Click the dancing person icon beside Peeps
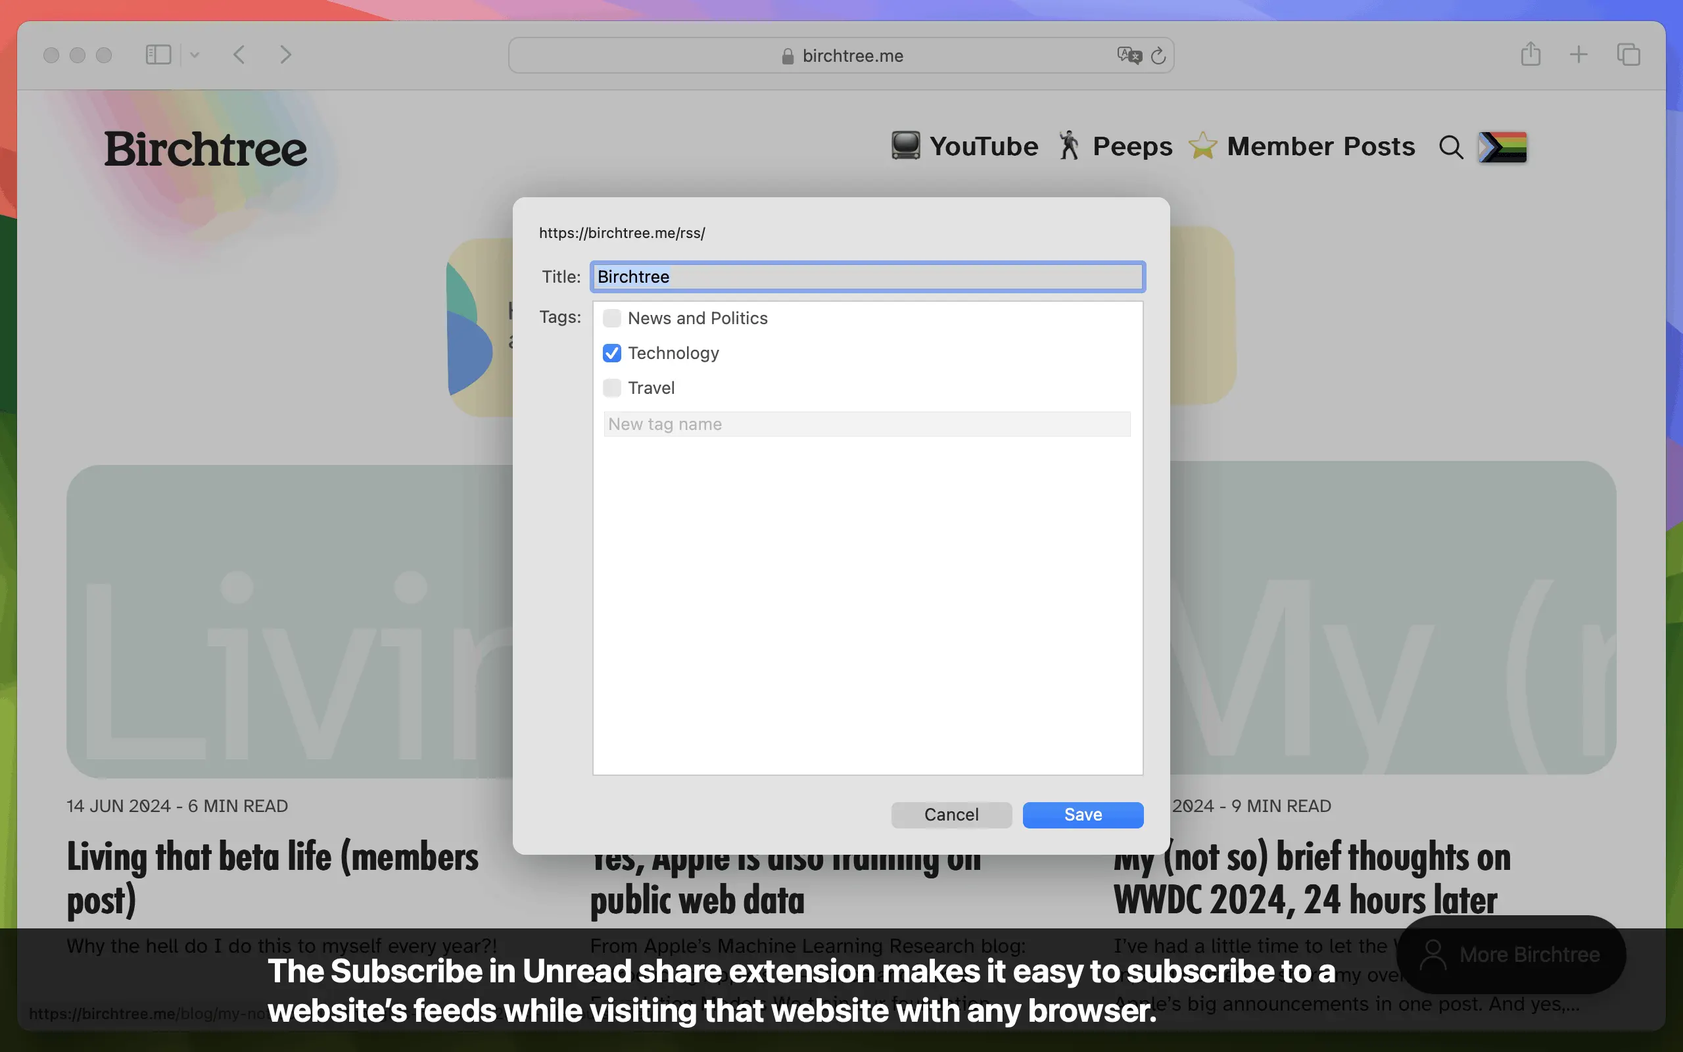Image resolution: width=1683 pixels, height=1052 pixels. (x=1069, y=145)
